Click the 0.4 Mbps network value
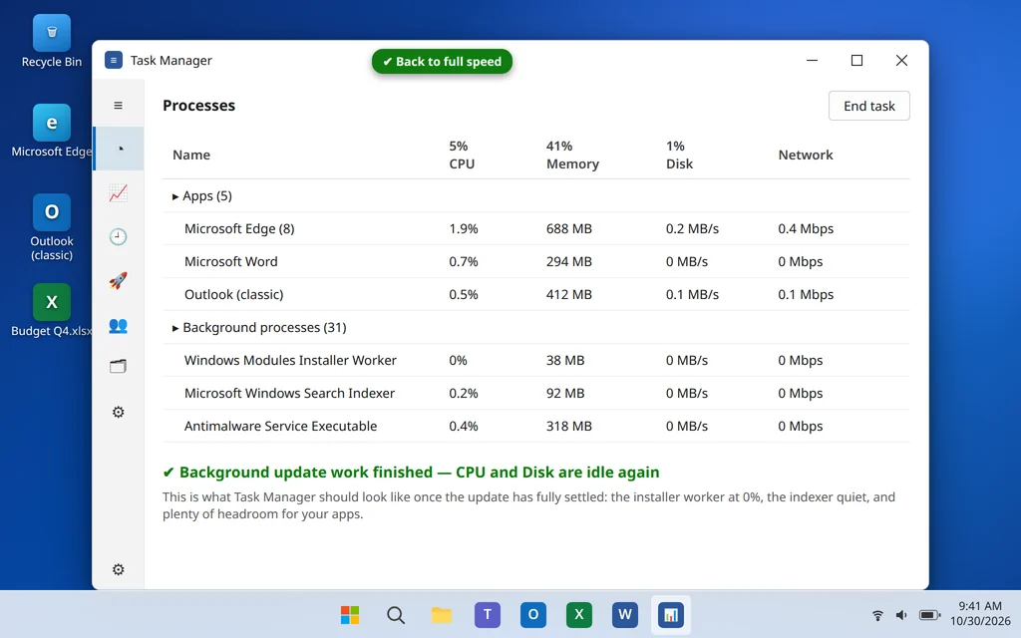 pos(806,228)
